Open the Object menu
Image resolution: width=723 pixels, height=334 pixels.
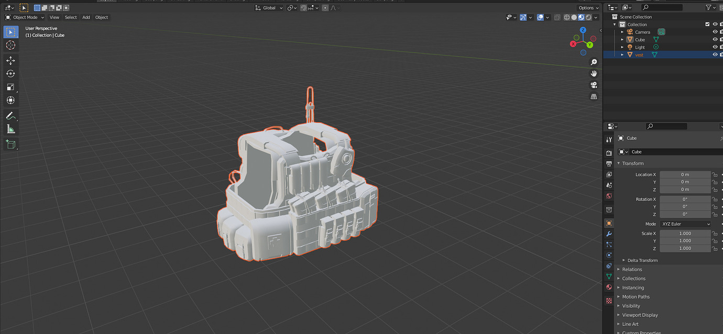pos(102,17)
